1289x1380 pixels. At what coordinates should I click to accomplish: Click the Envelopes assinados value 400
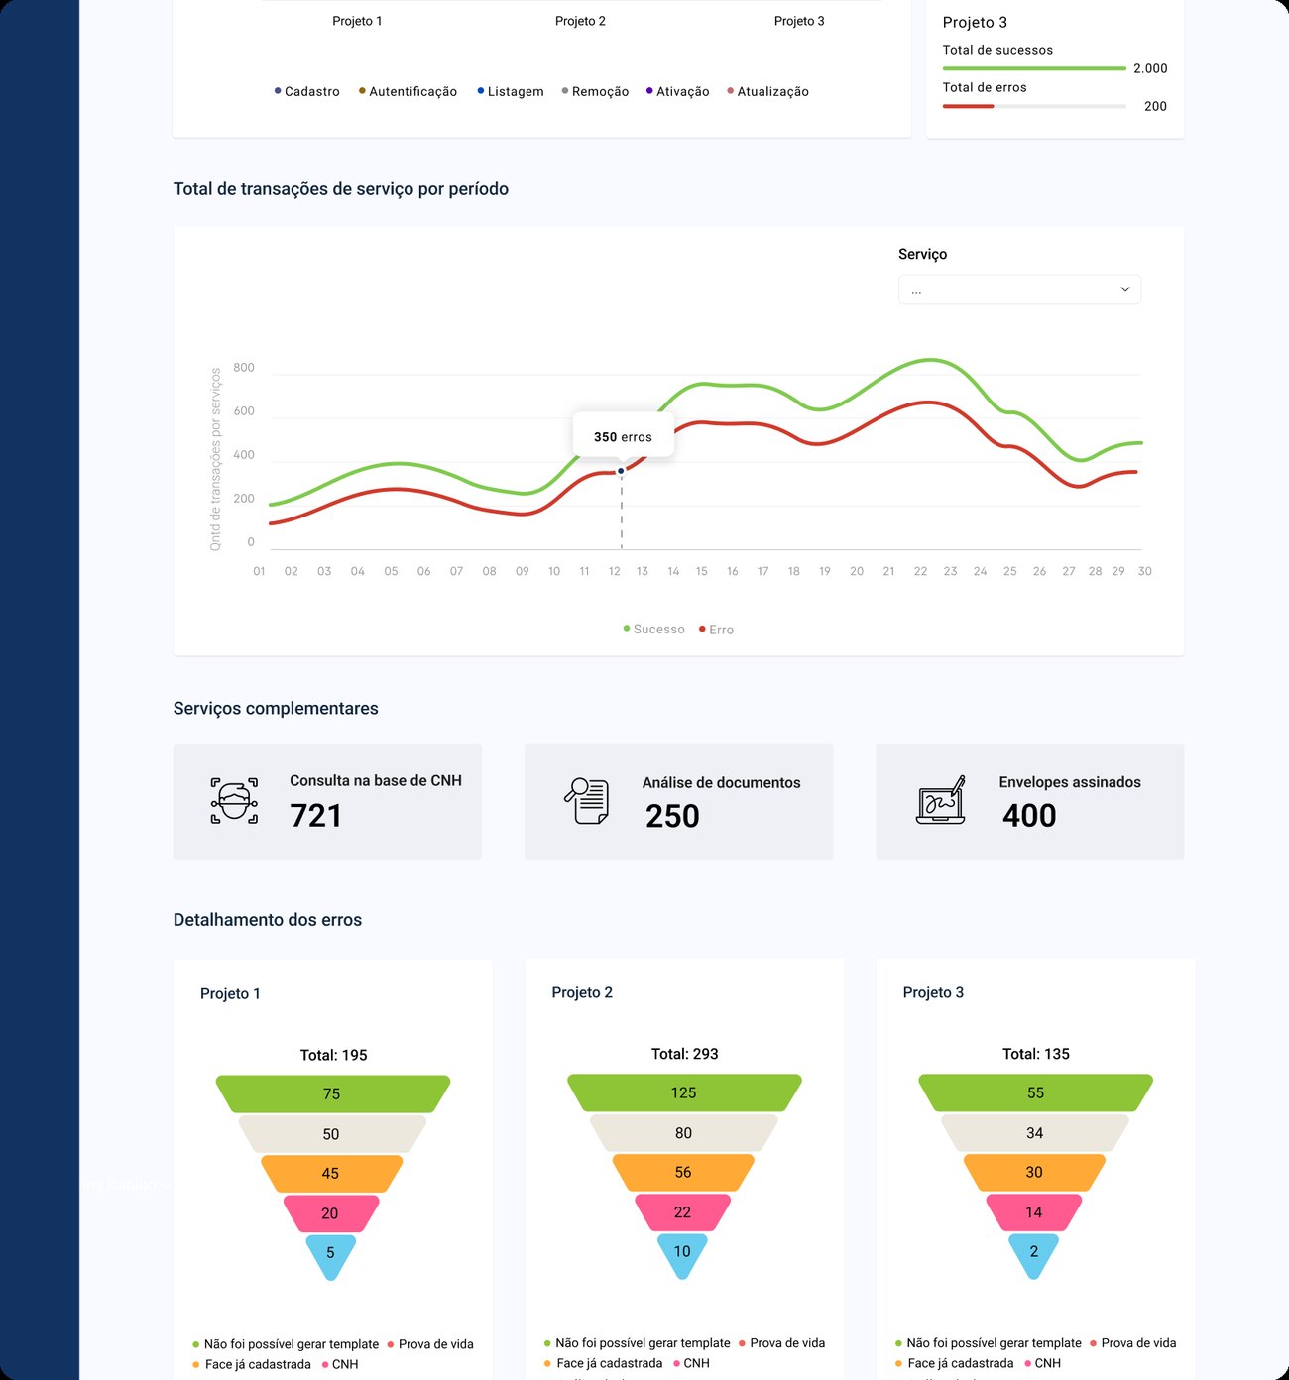coord(1029,815)
